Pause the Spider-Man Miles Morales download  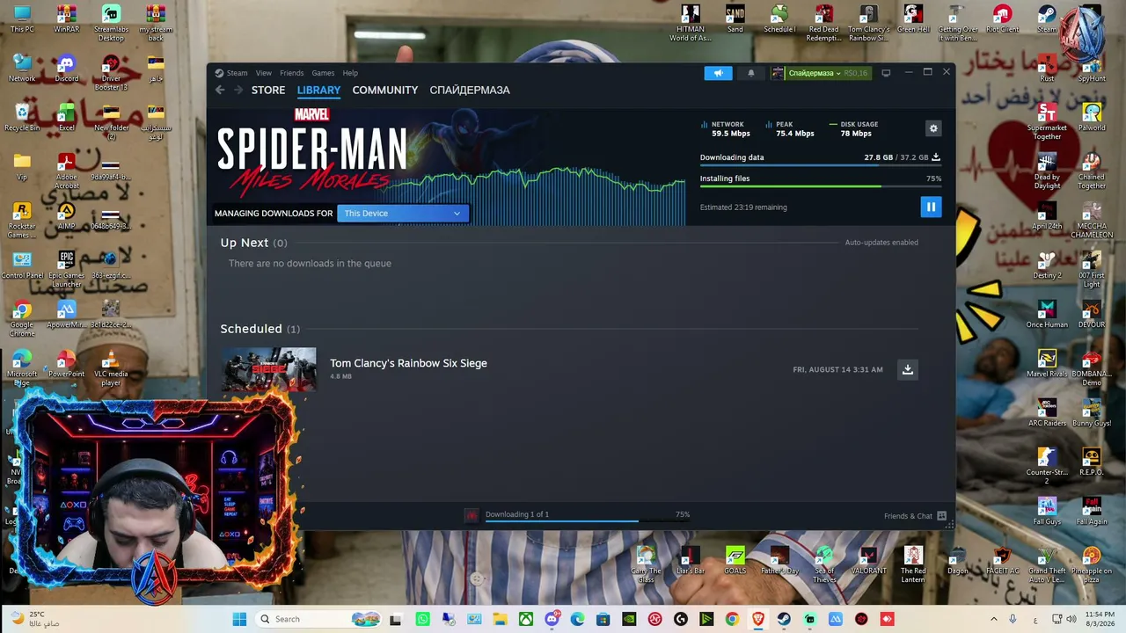click(931, 207)
